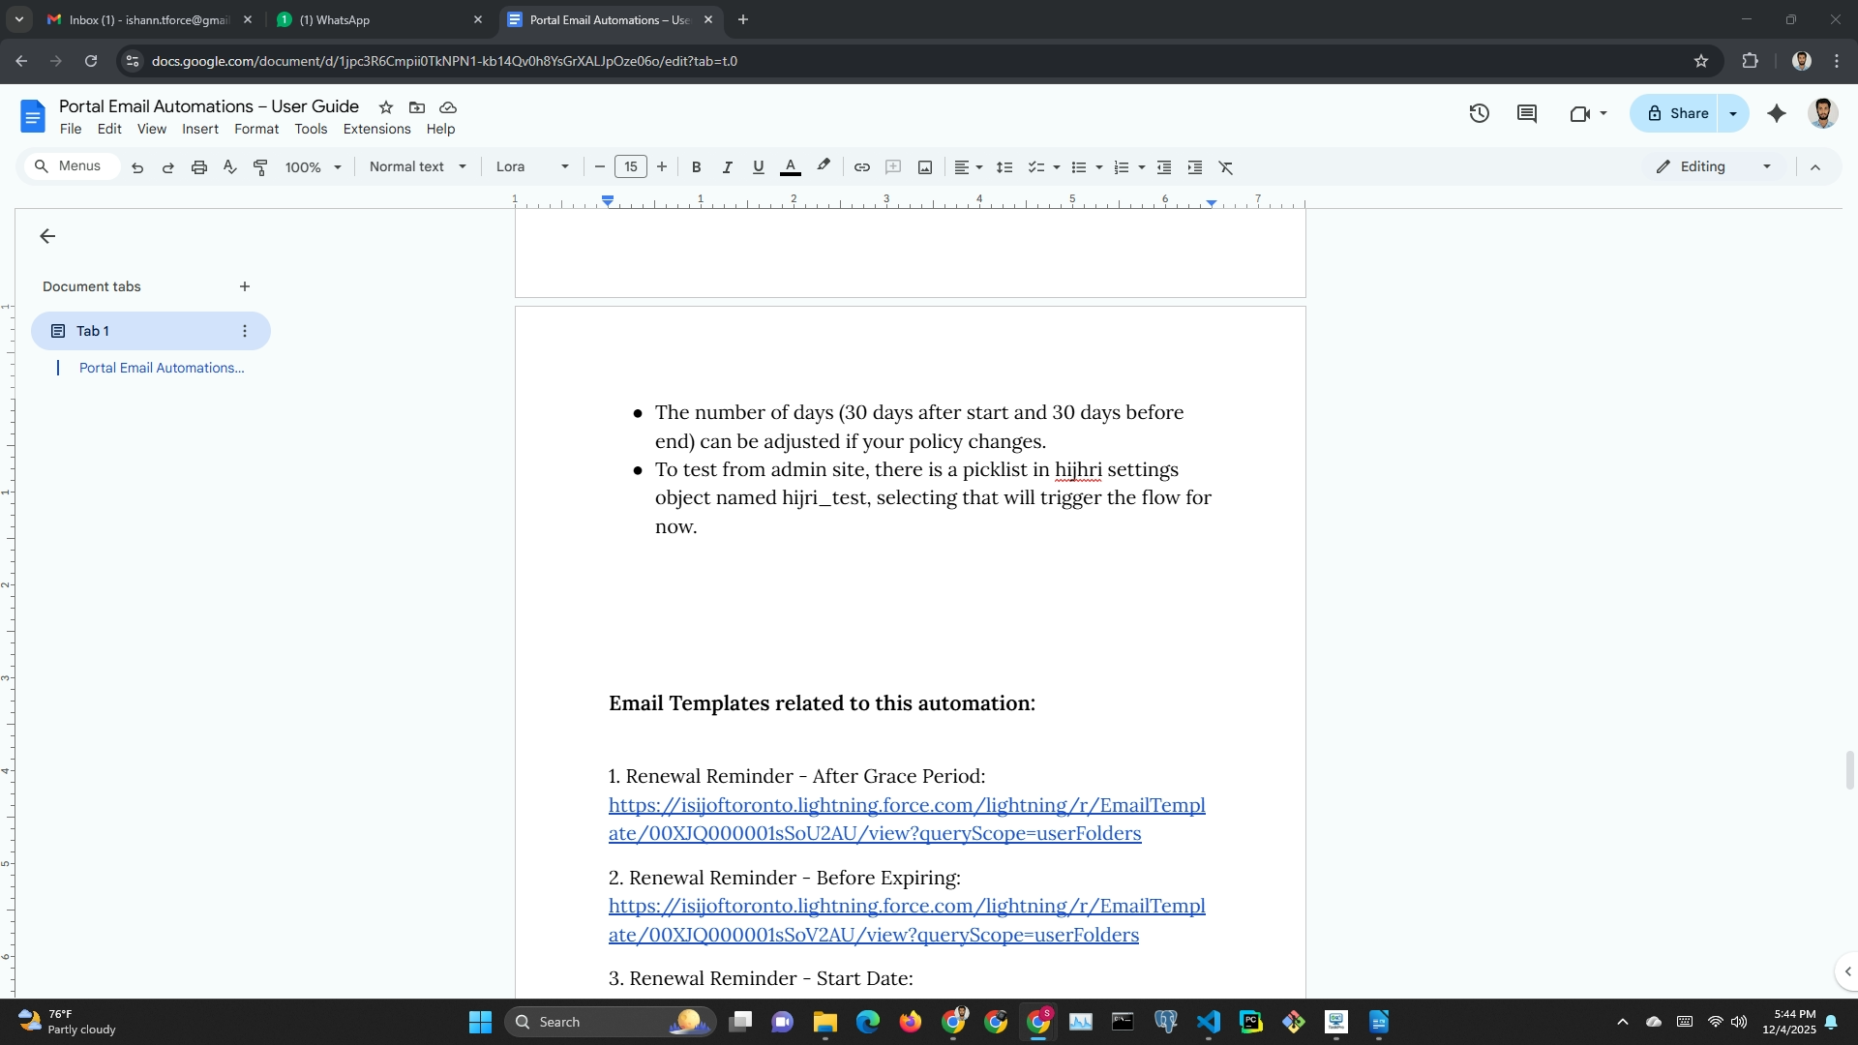Screen dimensions: 1858x1045
Task: Toggle underline formatting
Action: pyautogui.click(x=758, y=167)
